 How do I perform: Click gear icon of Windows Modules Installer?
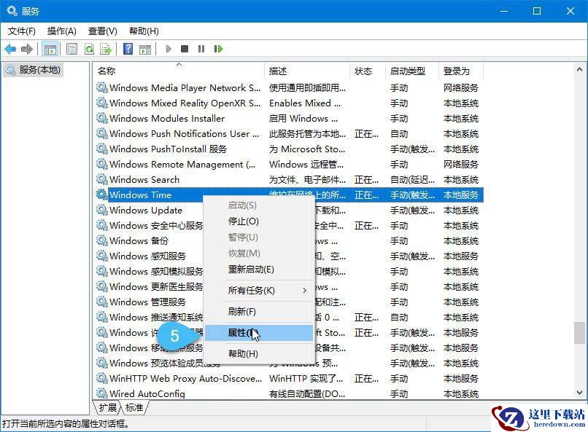click(101, 118)
